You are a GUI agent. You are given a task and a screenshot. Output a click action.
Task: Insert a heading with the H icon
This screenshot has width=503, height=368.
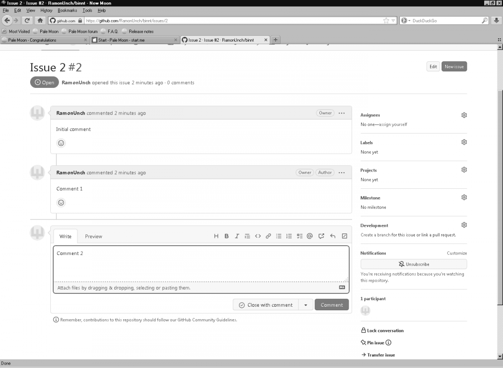coord(216,236)
